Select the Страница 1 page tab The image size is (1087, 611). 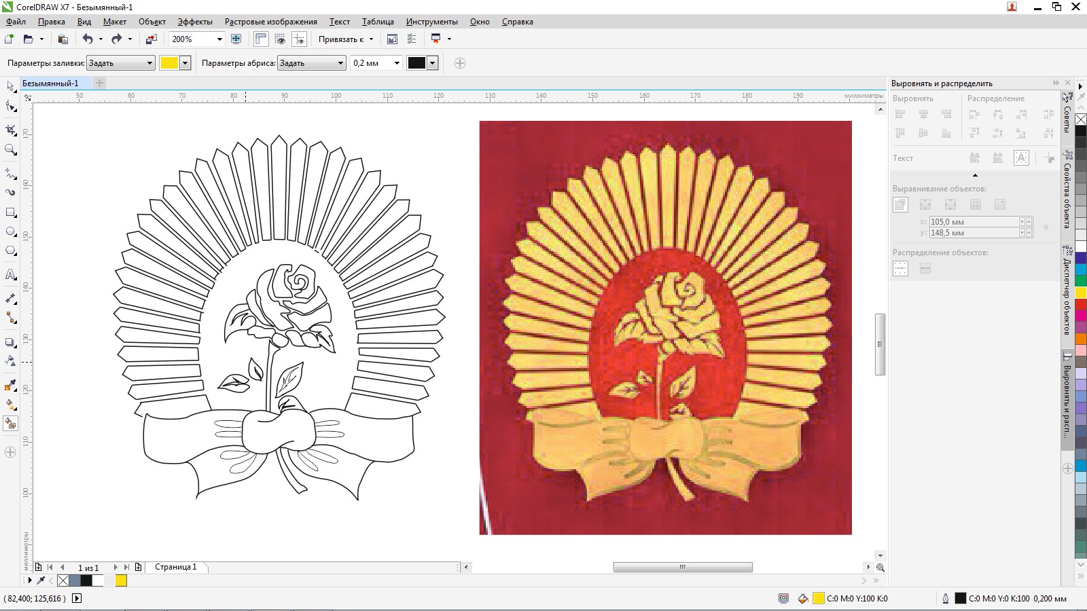click(x=175, y=568)
